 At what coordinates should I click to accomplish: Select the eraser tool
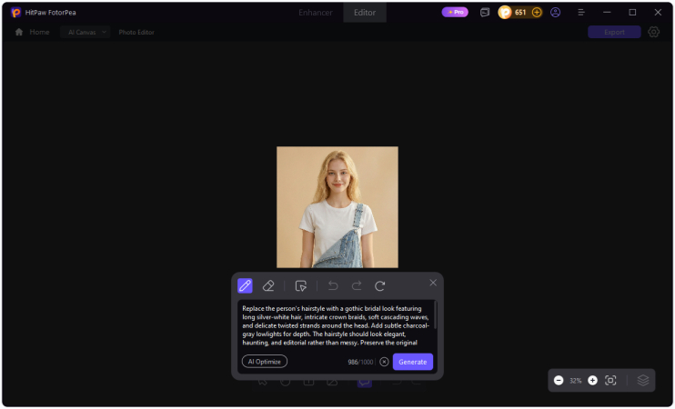coord(268,285)
